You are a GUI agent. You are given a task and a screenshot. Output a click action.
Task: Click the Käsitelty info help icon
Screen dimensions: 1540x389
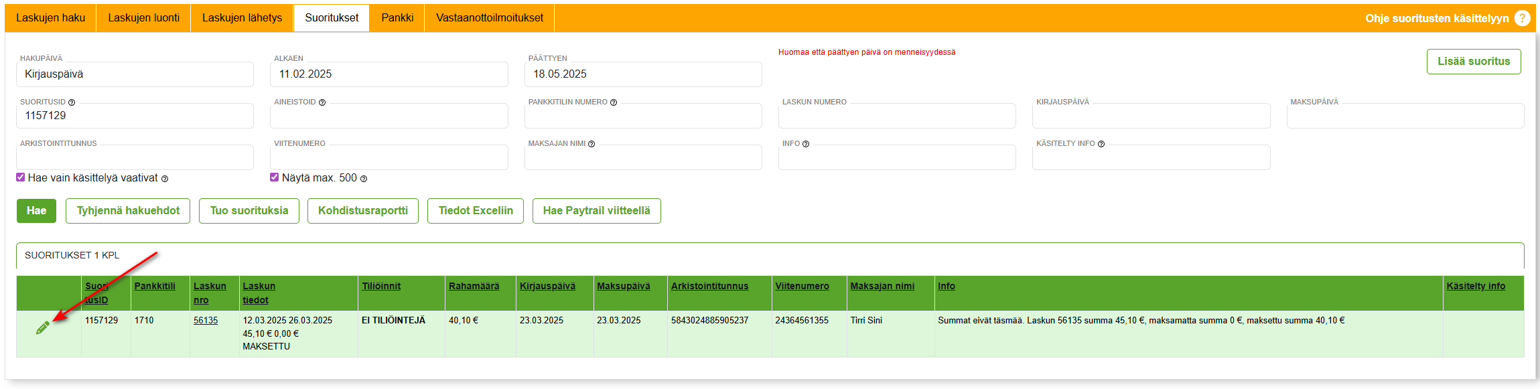tap(1101, 144)
